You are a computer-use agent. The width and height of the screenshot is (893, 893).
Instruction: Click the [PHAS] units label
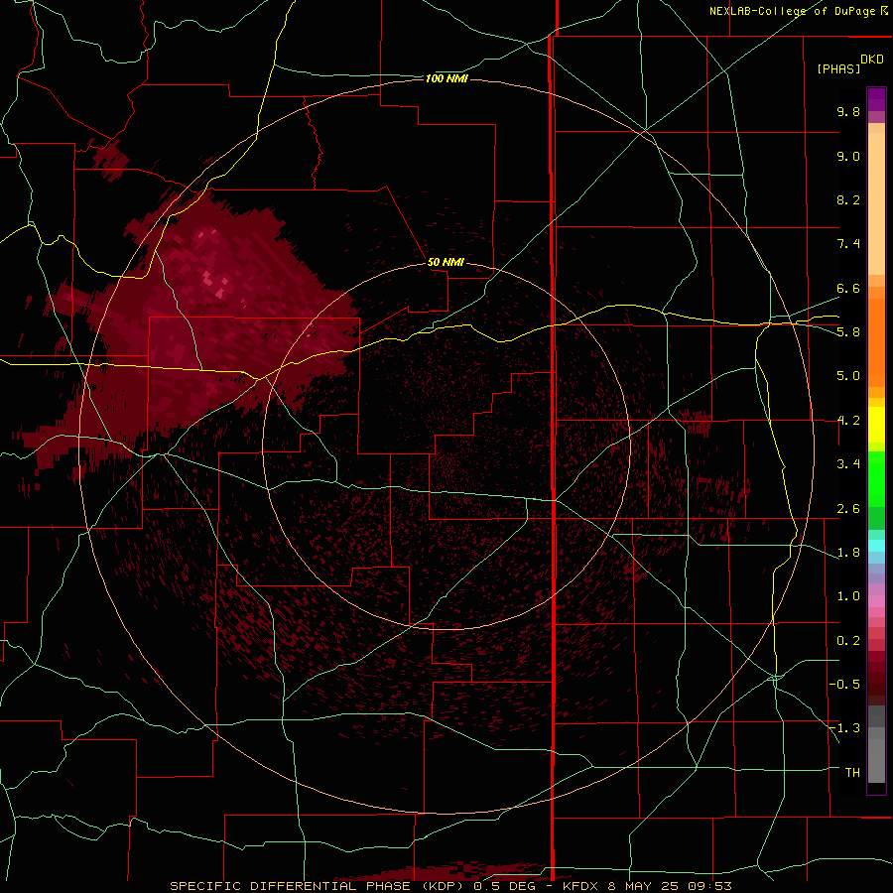tap(838, 69)
